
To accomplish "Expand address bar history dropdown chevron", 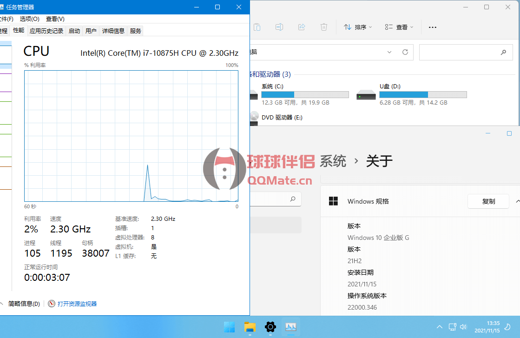I will coord(390,53).
